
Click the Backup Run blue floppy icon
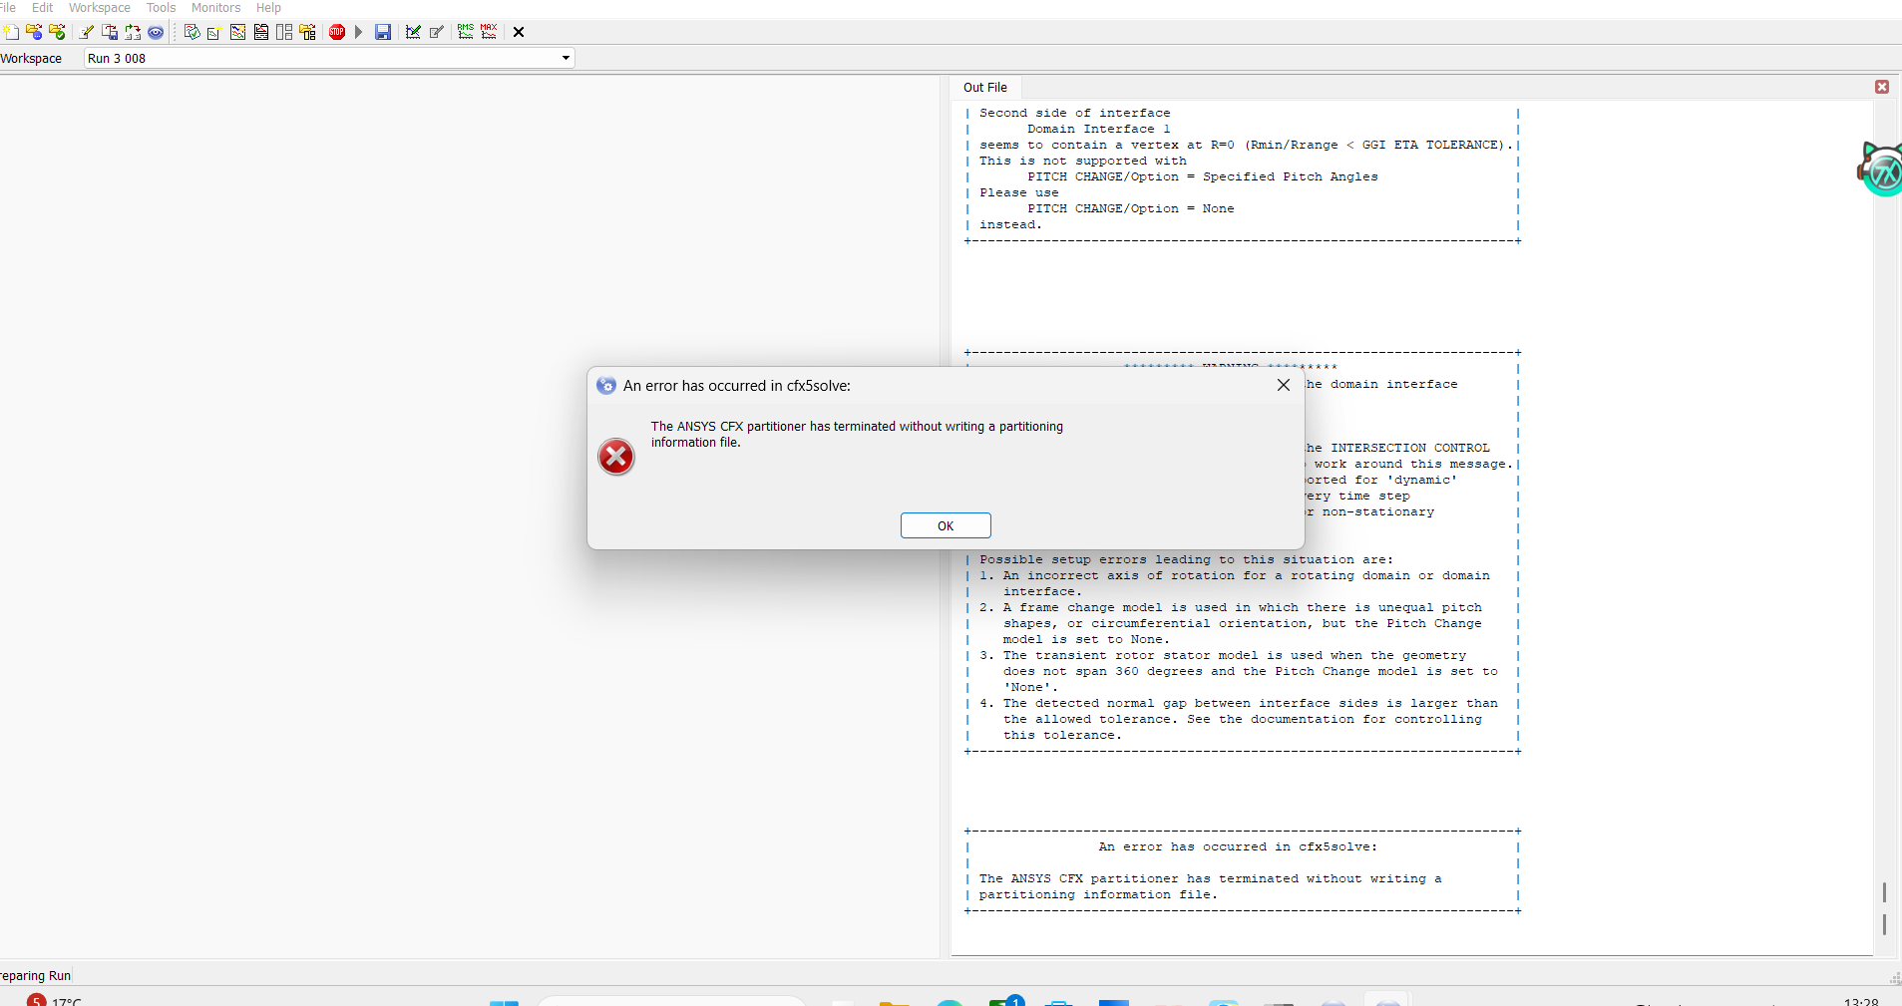pyautogui.click(x=383, y=32)
